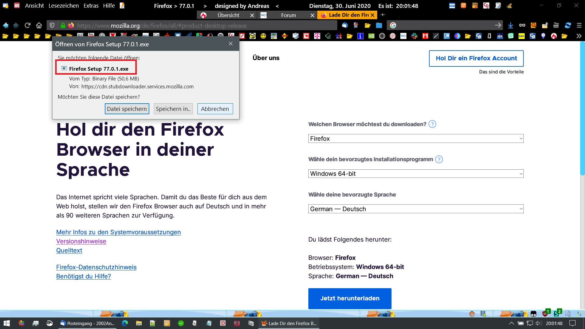The height and width of the screenshot is (329, 585).
Task: Open the Versionshinweise link
Action: pos(81,241)
